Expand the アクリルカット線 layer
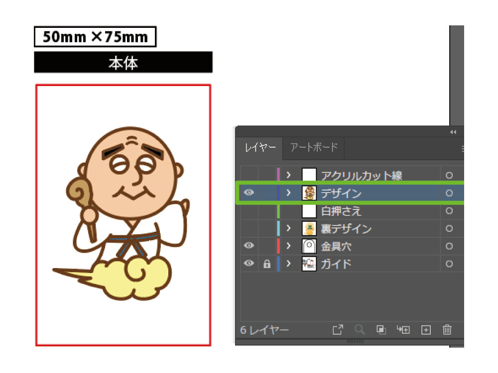The image size is (498, 373). (x=288, y=175)
